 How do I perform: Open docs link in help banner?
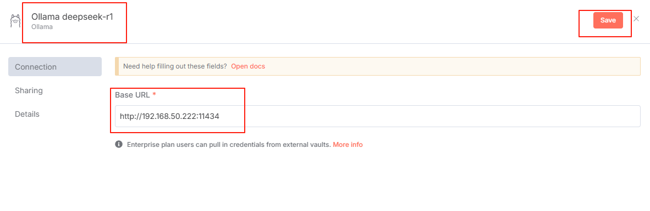tap(248, 66)
